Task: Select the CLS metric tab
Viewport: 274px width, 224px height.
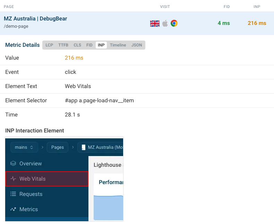Action: (77, 45)
